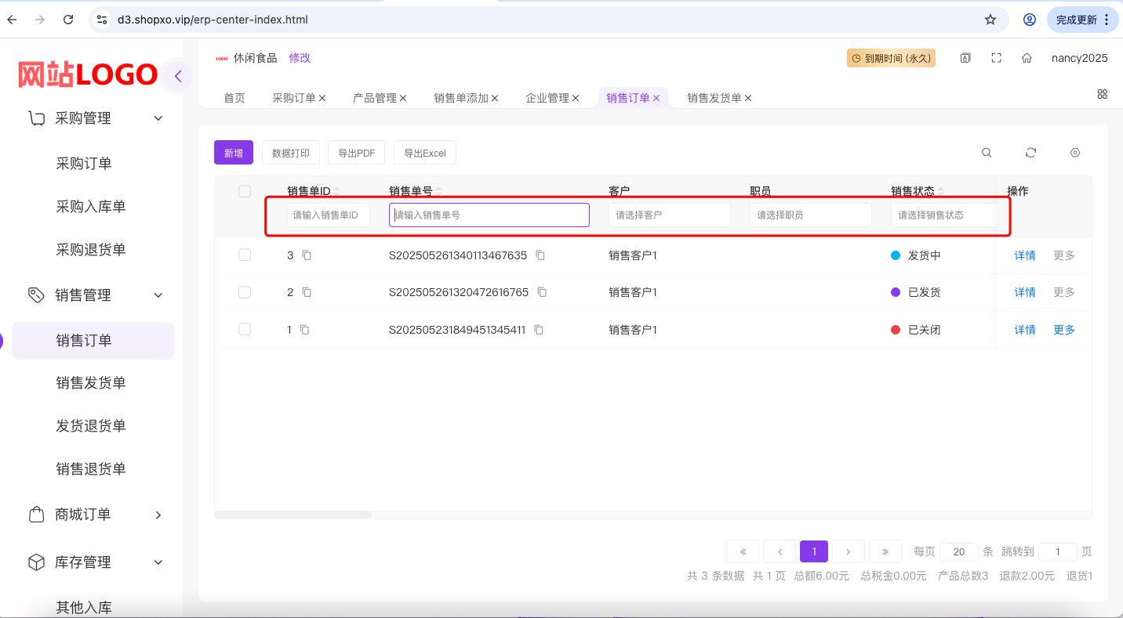Screen dimensions: 1123x618
Task: Open the 请选择销售状态 status filter dropdown
Action: point(944,215)
